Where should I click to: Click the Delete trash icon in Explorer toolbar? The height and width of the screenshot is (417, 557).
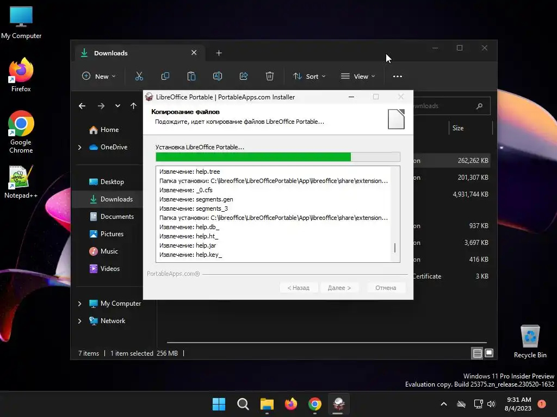(270, 76)
